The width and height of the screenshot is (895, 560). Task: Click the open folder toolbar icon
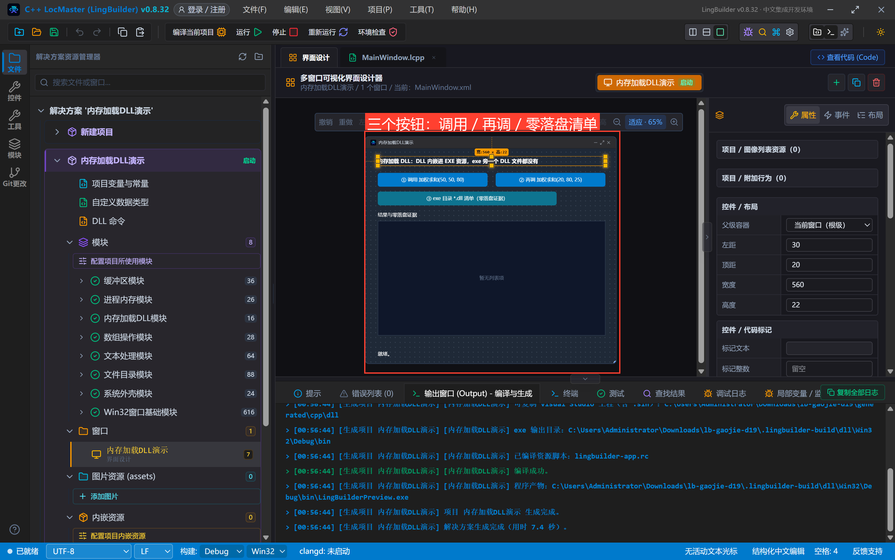(36, 32)
